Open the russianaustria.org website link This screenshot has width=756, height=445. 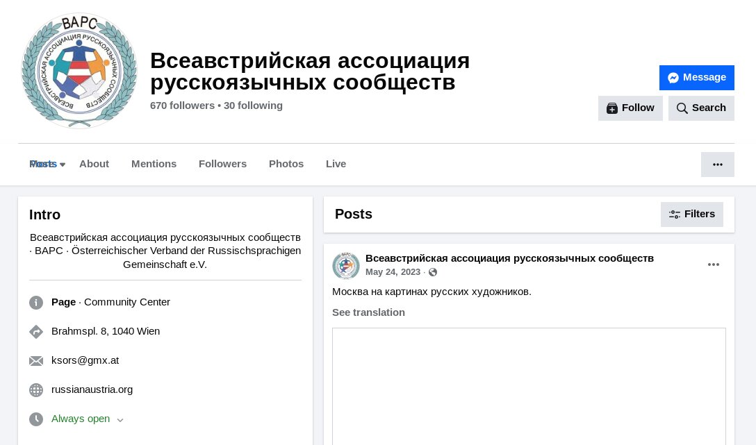[92, 389]
